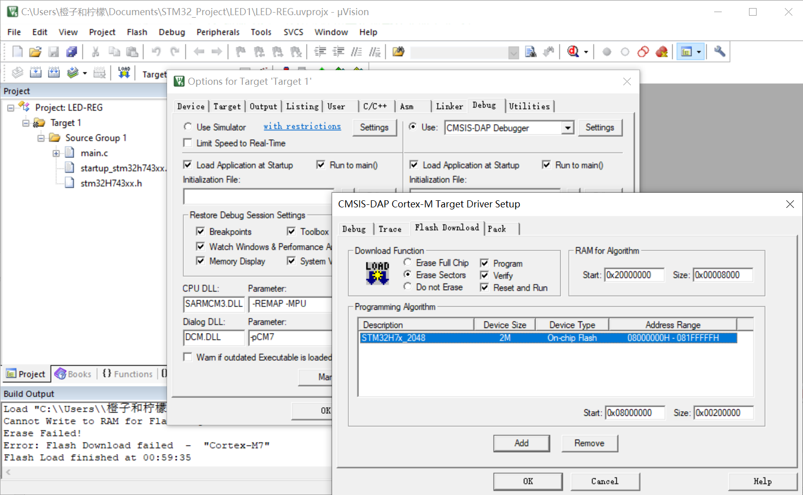This screenshot has height=495, width=803.
Task: Click the incremental find binoculars icon
Action: pos(549,51)
